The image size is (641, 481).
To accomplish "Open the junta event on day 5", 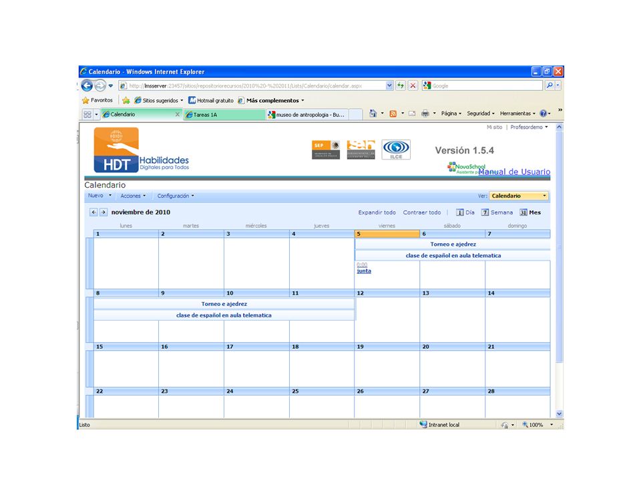I will [364, 271].
